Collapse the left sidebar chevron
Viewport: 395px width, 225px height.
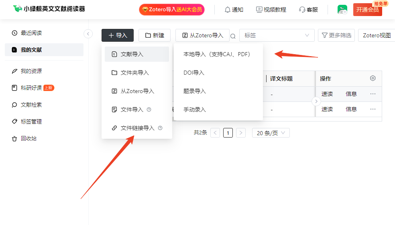88,34
